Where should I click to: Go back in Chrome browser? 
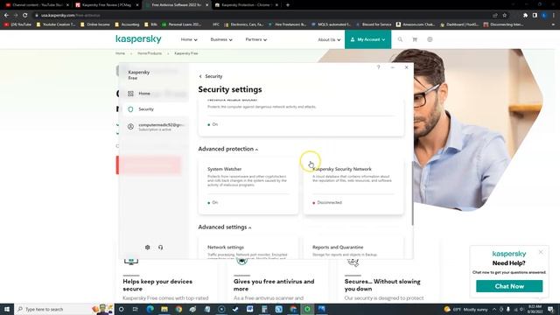tap(6, 16)
